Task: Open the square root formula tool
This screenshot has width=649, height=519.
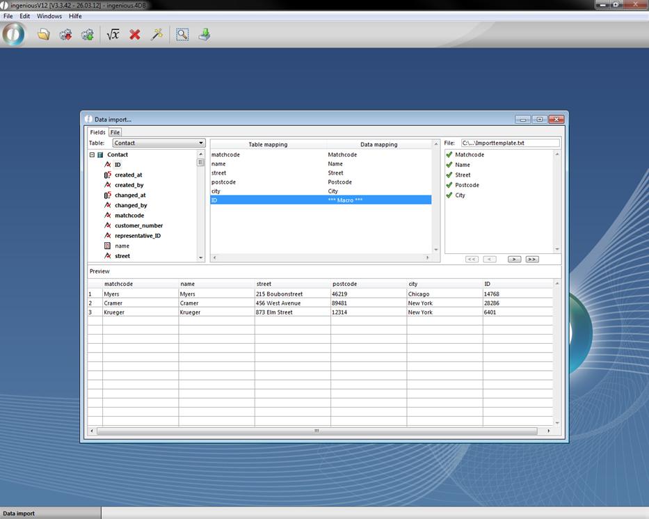Action: click(113, 34)
